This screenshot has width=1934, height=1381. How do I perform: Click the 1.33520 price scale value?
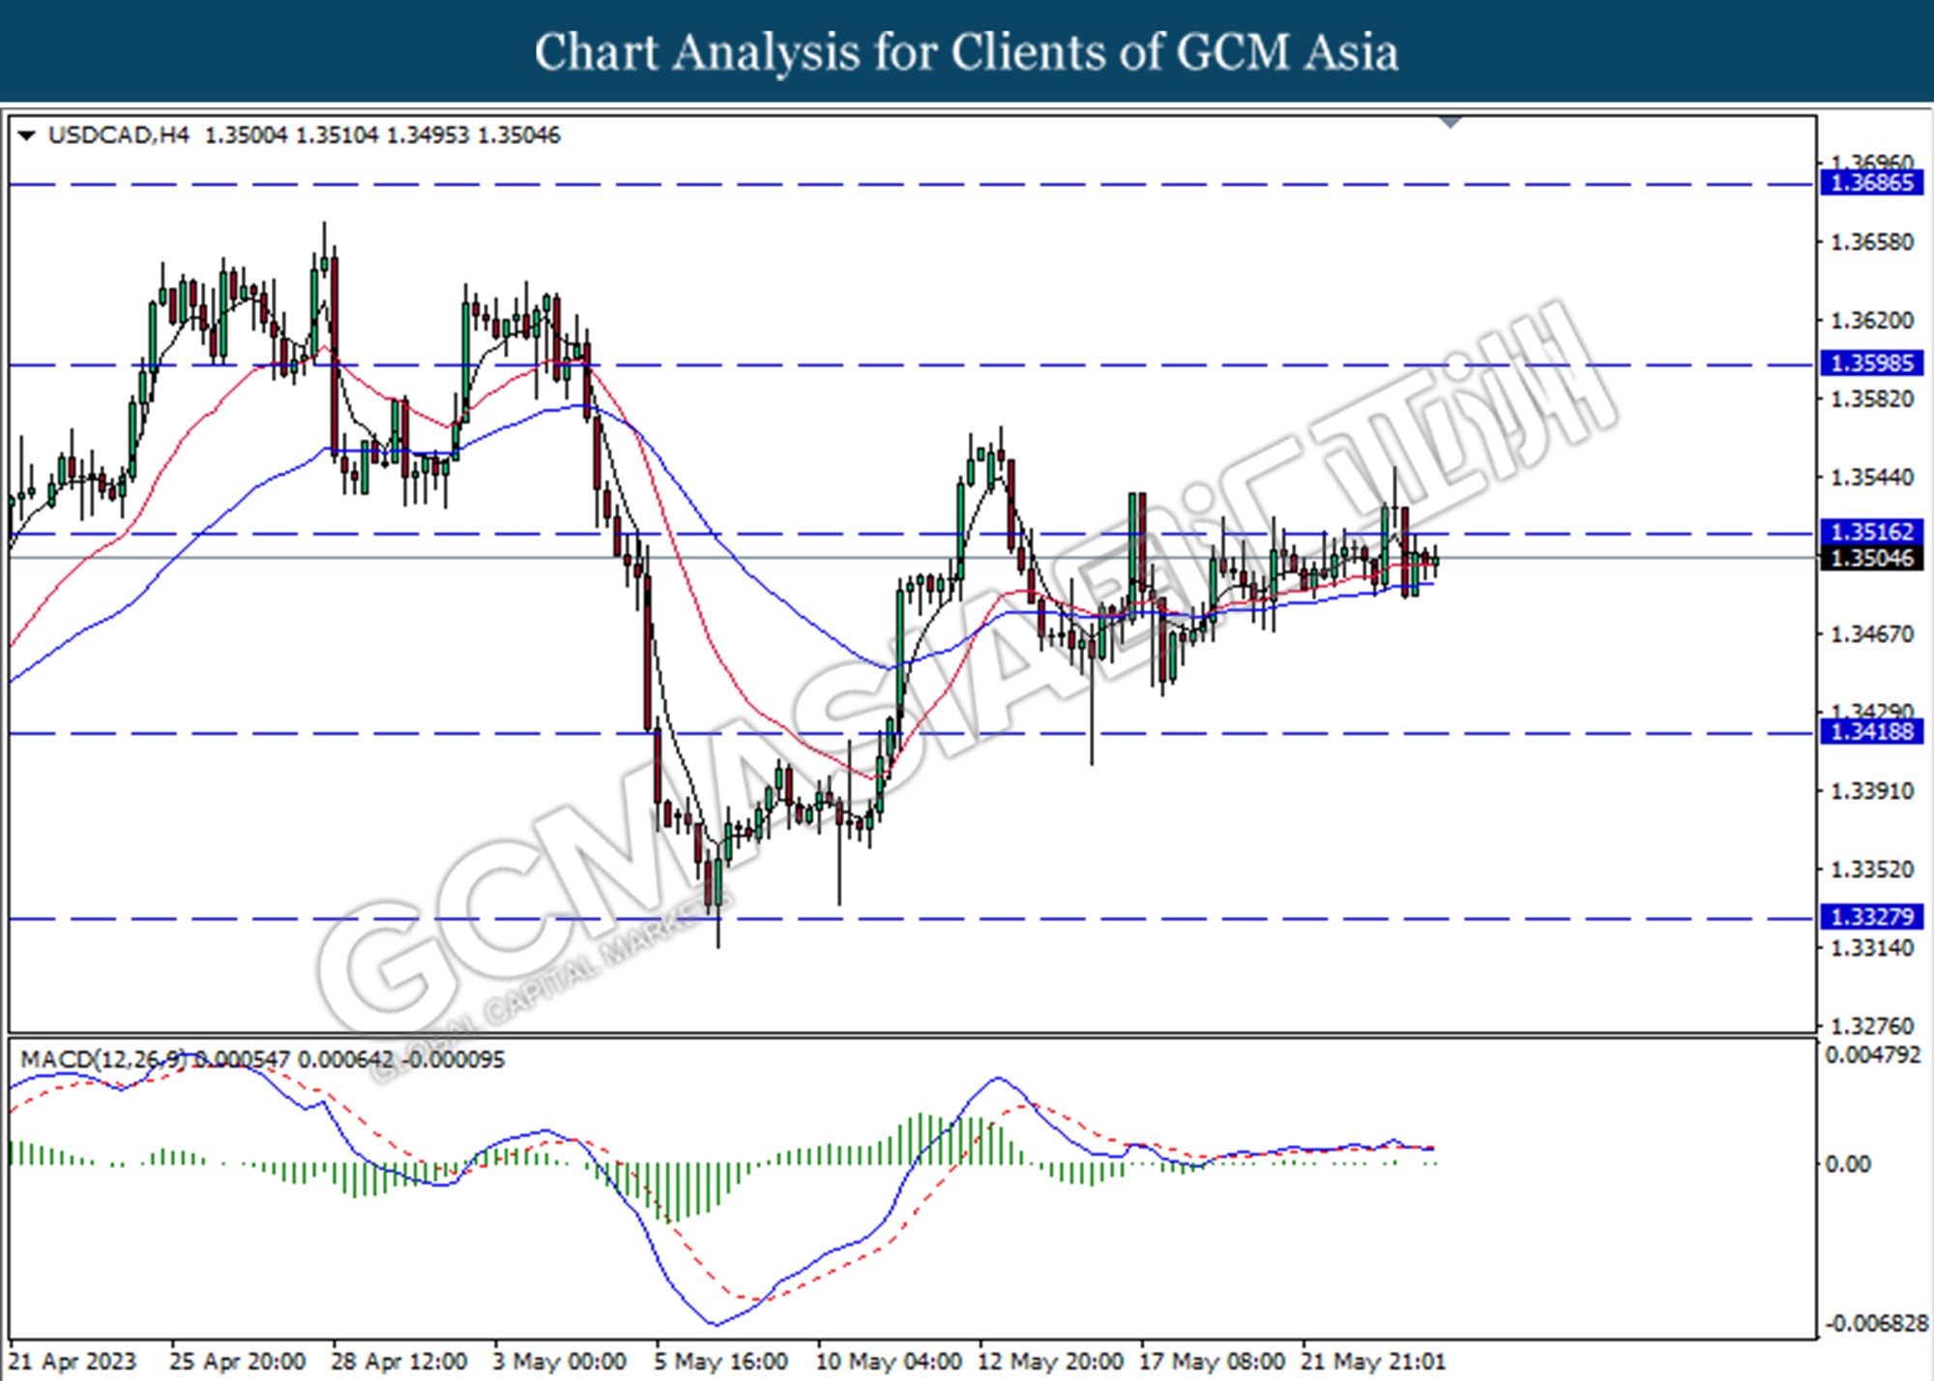pyautogui.click(x=1873, y=869)
